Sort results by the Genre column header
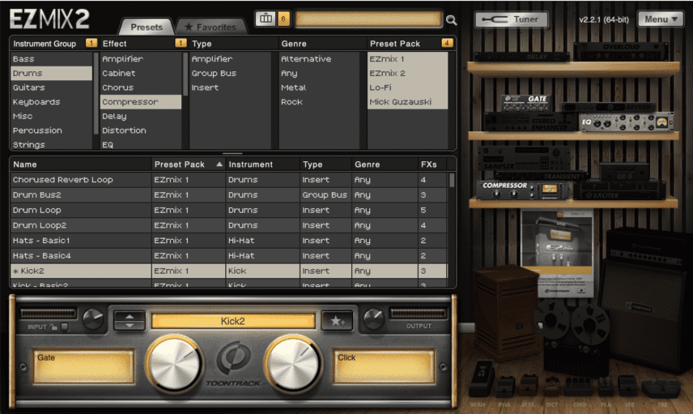 [x=385, y=164]
